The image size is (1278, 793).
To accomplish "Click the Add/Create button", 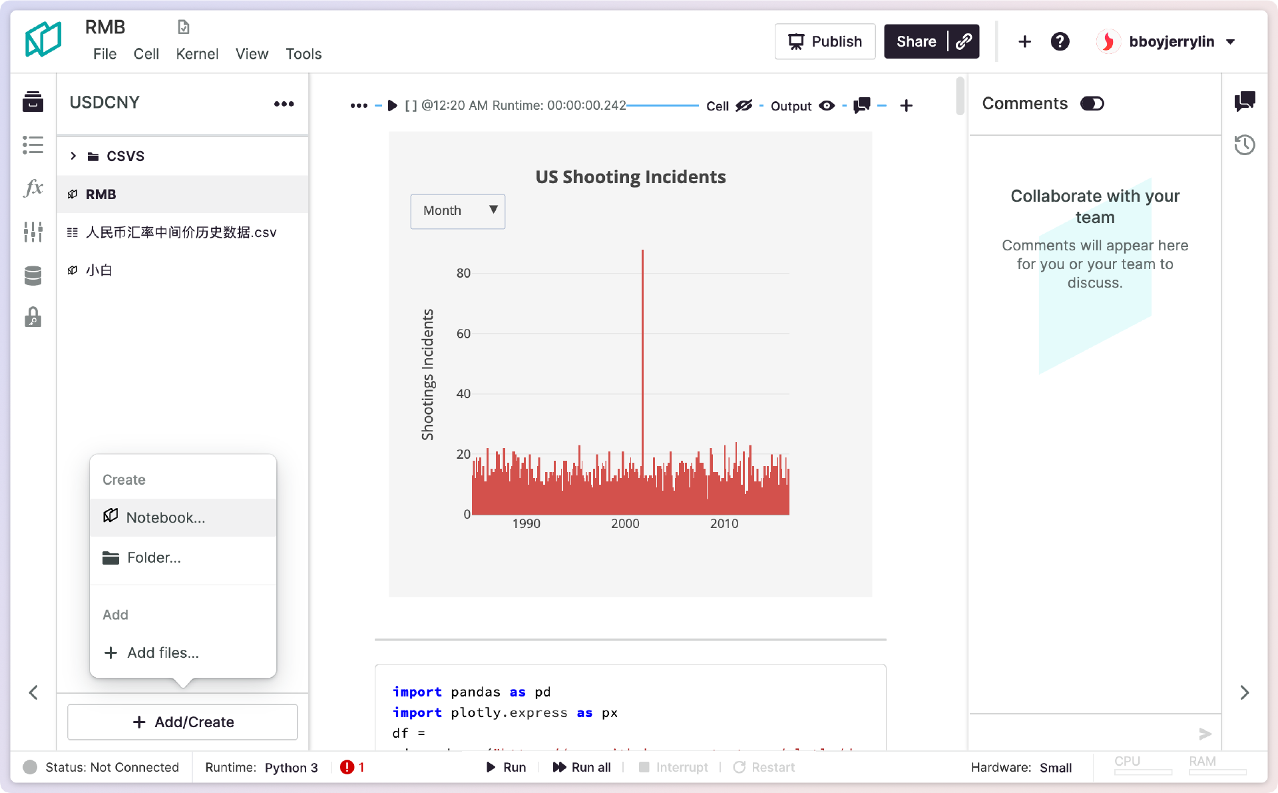I will click(182, 722).
